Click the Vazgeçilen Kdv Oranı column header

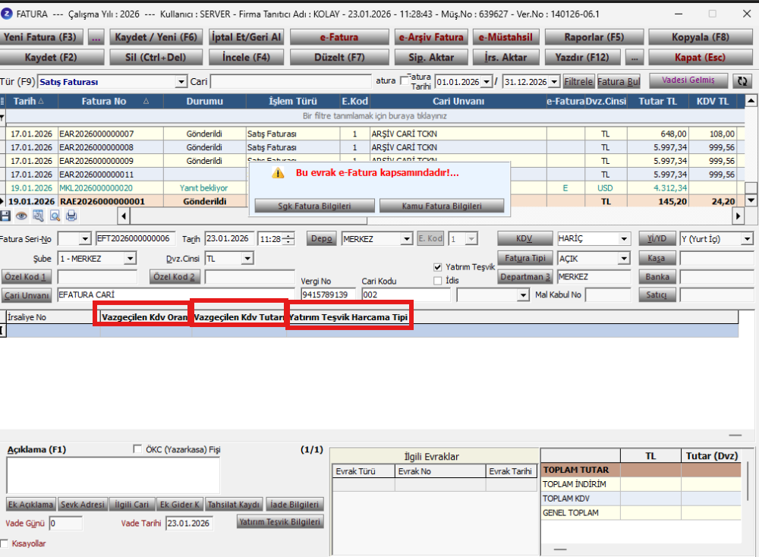pos(145,317)
